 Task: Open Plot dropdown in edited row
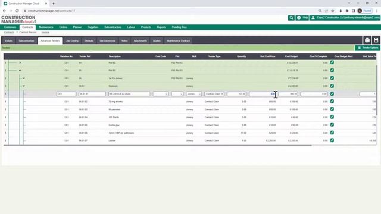tap(177, 94)
